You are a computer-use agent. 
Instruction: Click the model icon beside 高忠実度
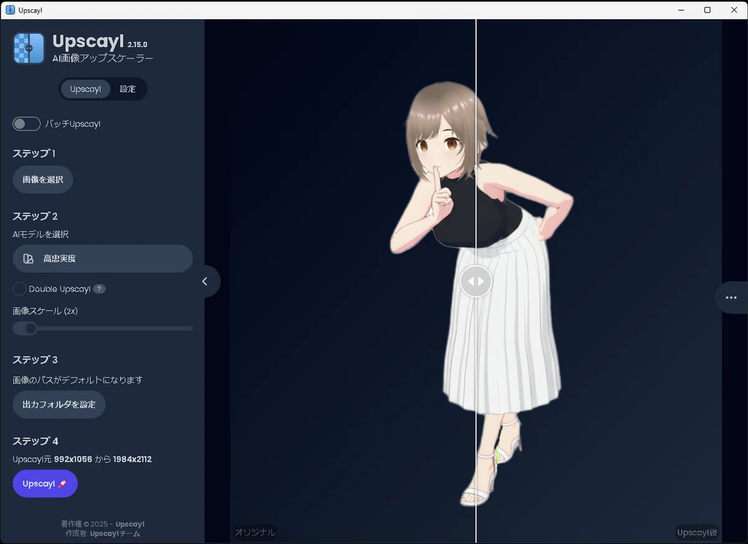click(x=28, y=259)
